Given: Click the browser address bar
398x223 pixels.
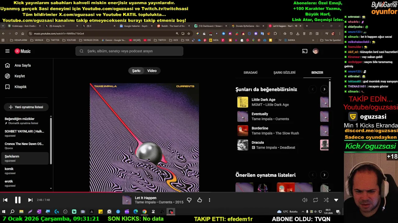Looking at the screenshot, I should point(103,33).
